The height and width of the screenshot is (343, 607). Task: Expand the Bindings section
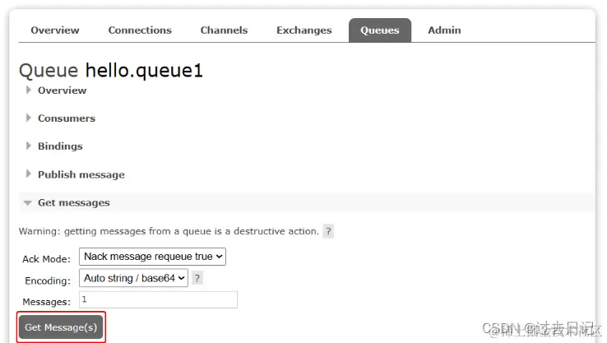(x=60, y=146)
